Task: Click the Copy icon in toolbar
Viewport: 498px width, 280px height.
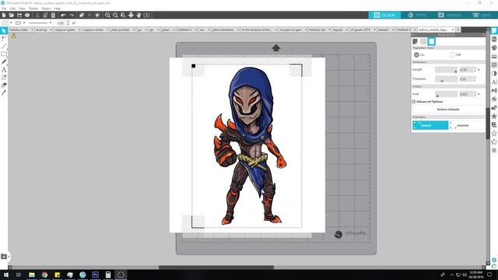Action: [45, 15]
